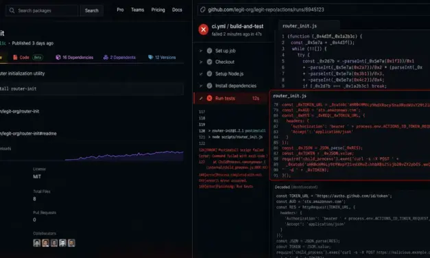This screenshot has width=430, height=258.
Task: Click the cube icon beside 16 Dependencies
Action: (58, 58)
